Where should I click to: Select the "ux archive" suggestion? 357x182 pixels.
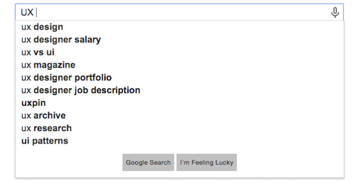click(x=43, y=116)
